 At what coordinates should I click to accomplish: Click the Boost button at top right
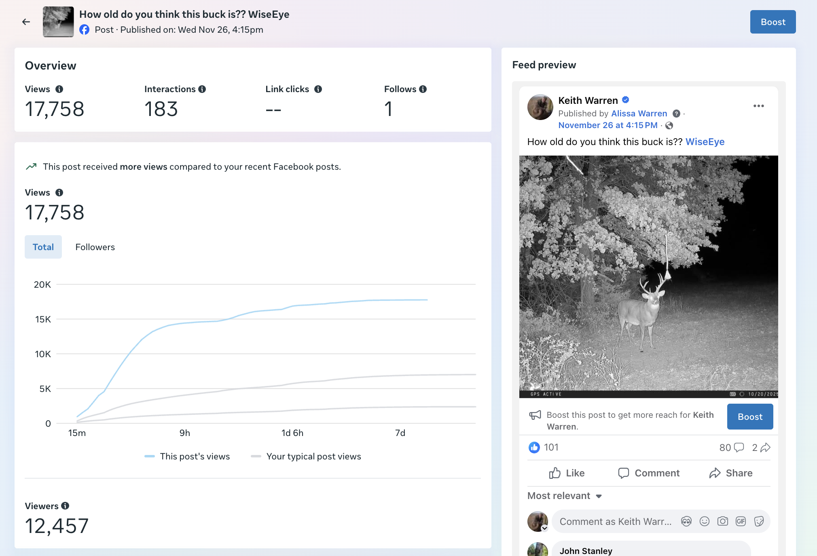773,22
